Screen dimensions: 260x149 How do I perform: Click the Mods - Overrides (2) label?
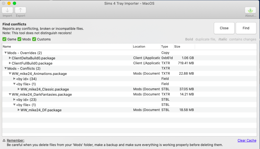click(x=25, y=53)
